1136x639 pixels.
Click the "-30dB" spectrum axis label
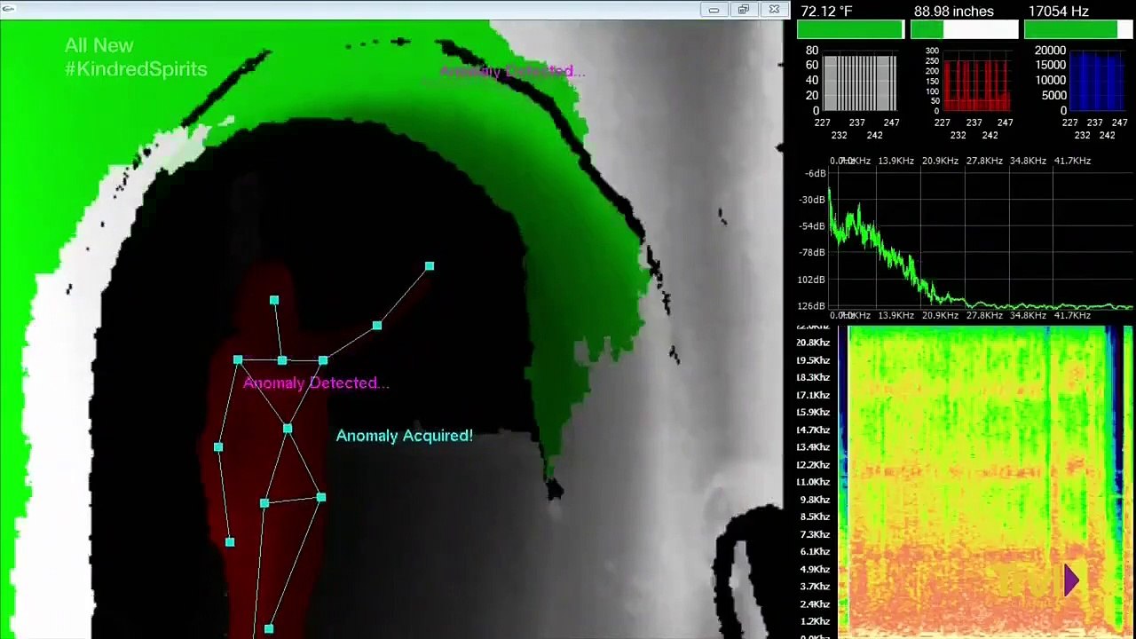pos(812,200)
